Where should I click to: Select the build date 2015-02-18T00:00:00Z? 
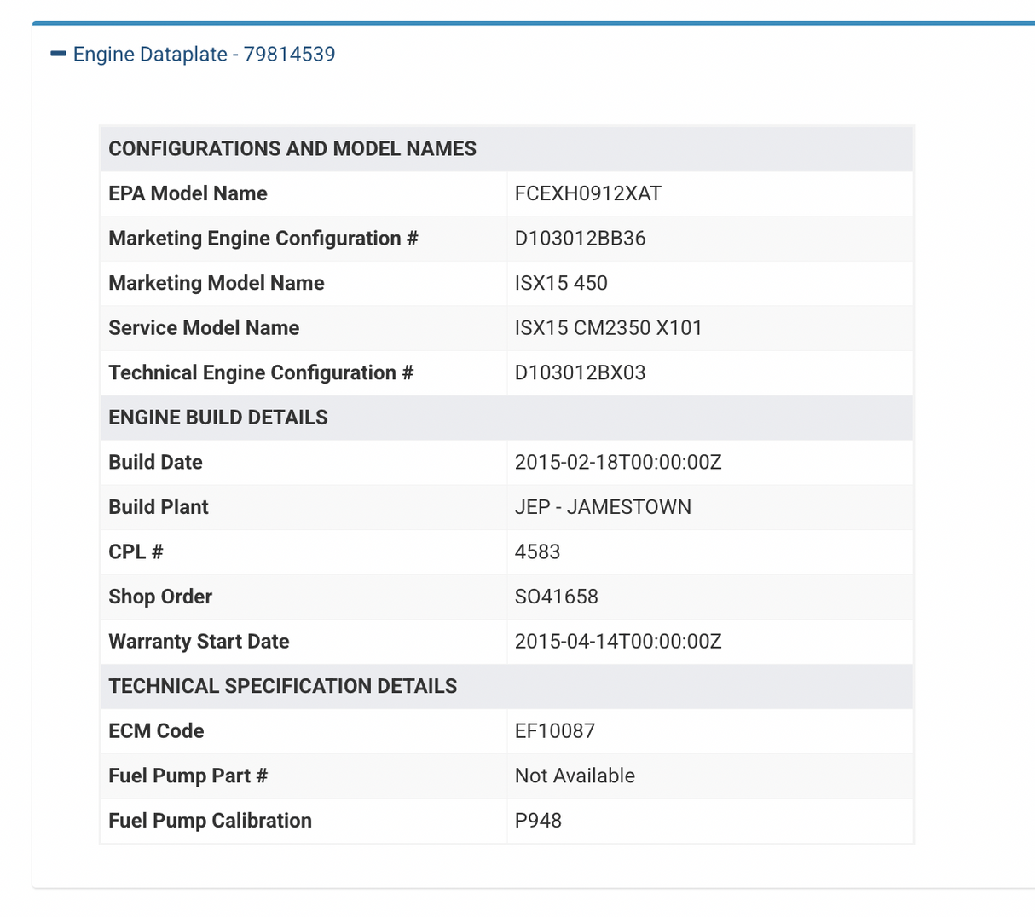coord(618,462)
